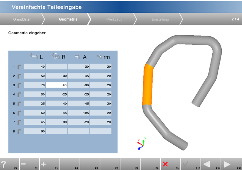Screen dimensions: 242x170
Task: Select row 1 empty rotation field
Action: pyautogui.click(x=57, y=67)
